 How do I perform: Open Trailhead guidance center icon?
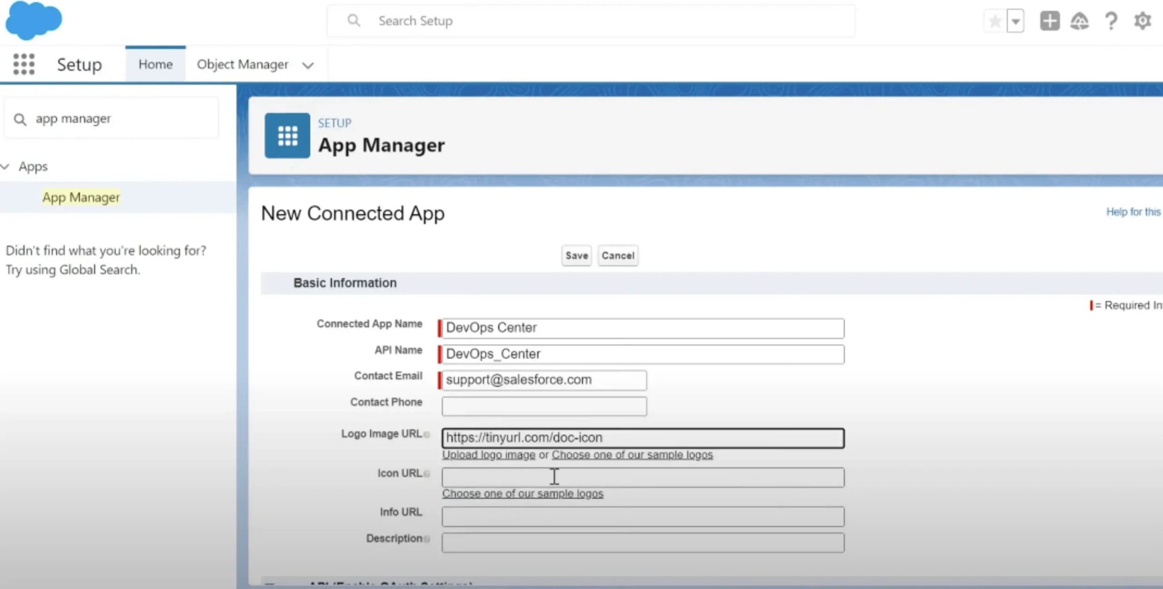click(1079, 21)
